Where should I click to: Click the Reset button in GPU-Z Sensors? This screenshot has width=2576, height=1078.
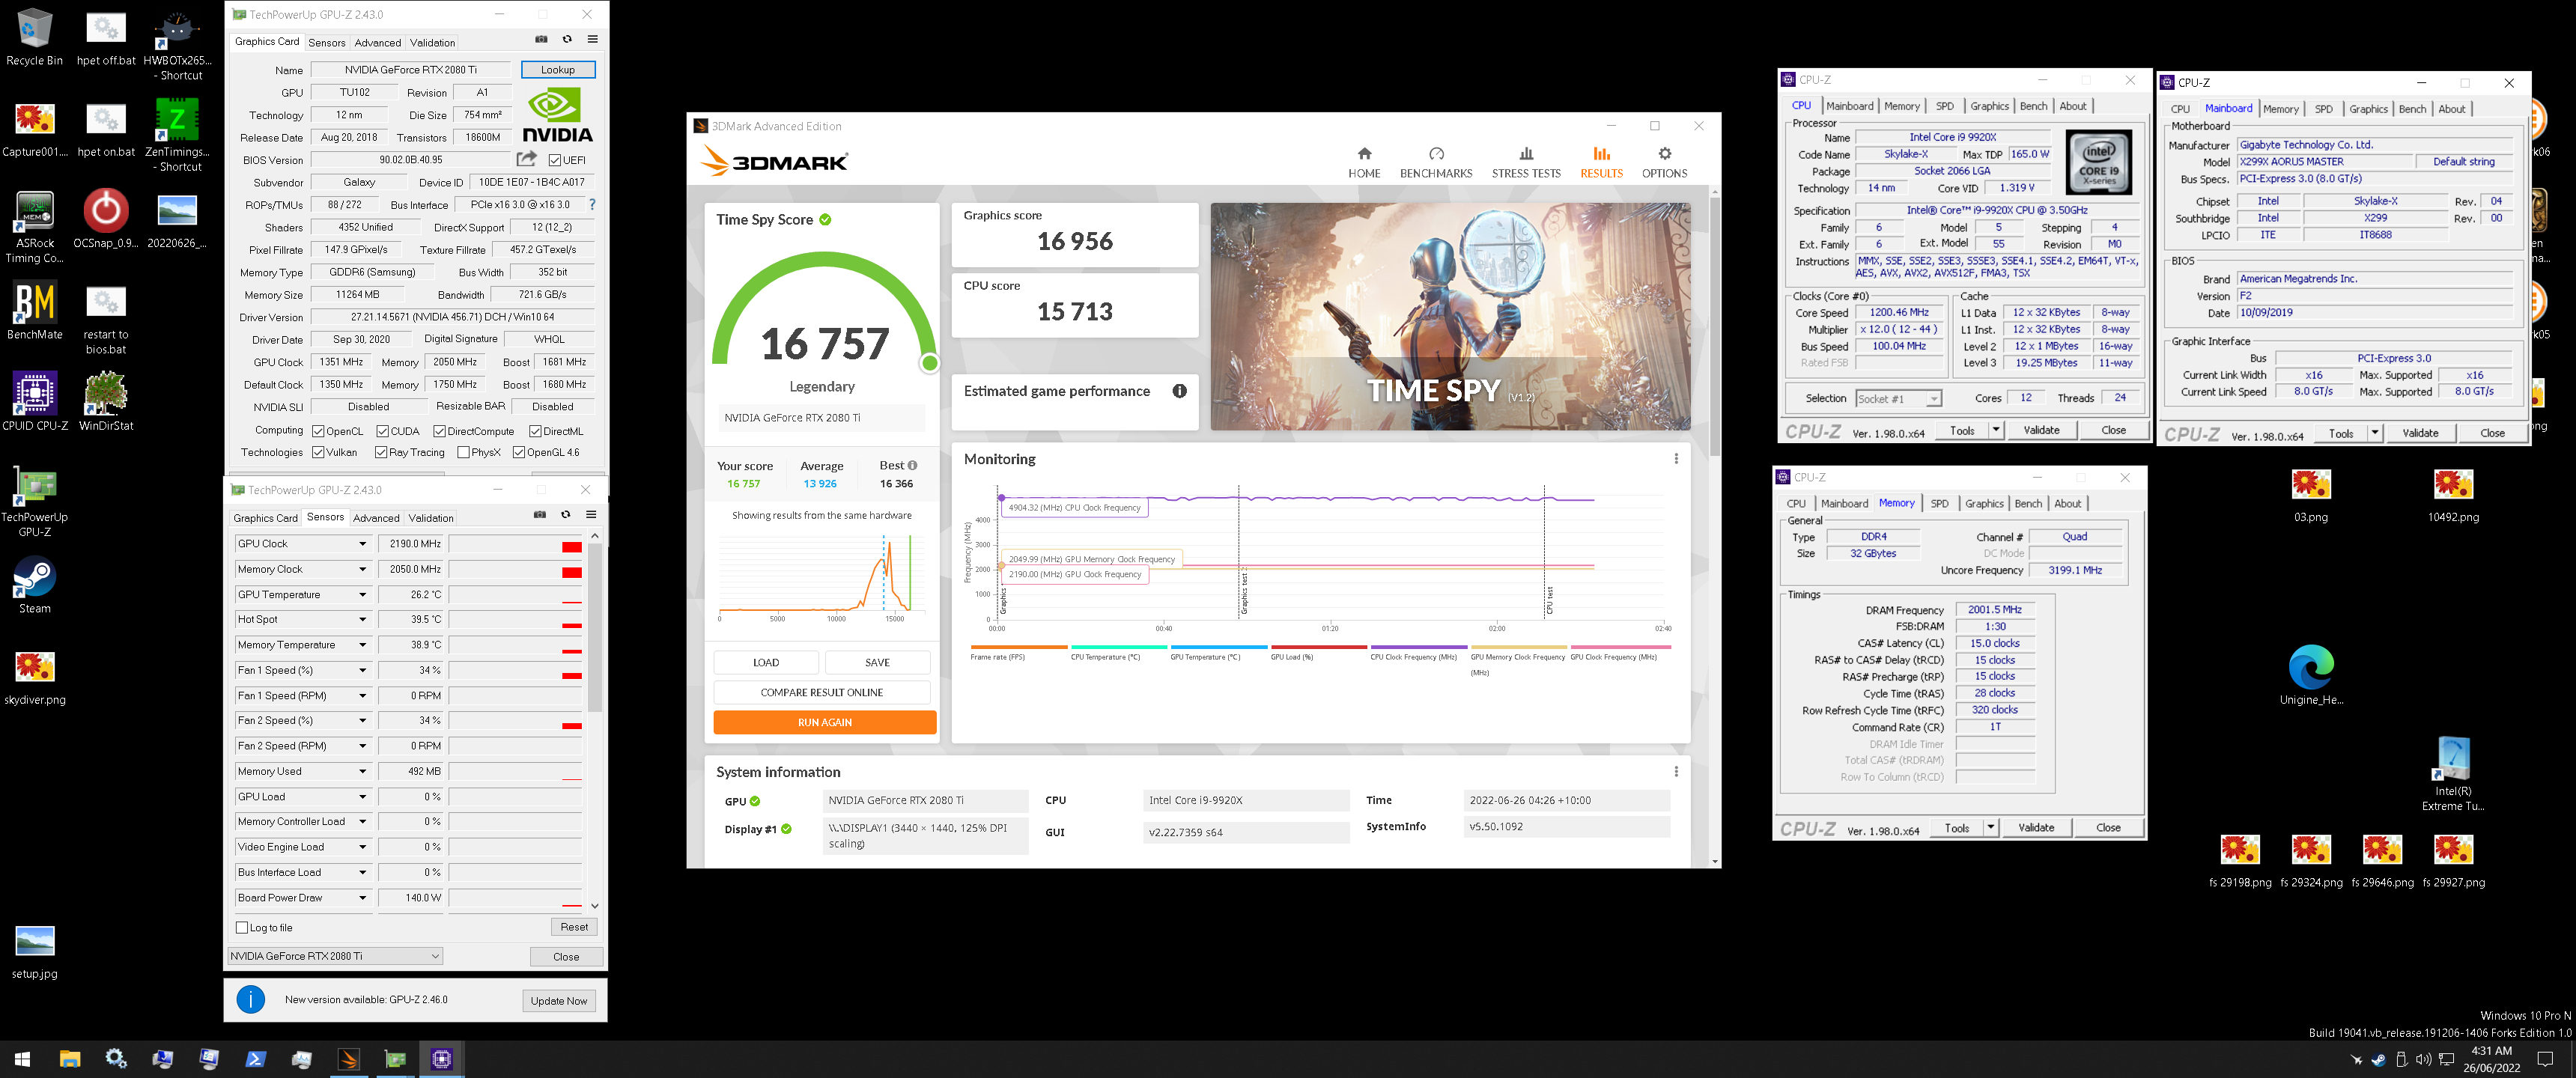[574, 927]
